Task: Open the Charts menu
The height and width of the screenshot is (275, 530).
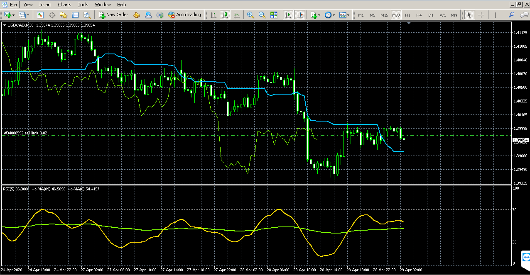Action: click(64, 5)
